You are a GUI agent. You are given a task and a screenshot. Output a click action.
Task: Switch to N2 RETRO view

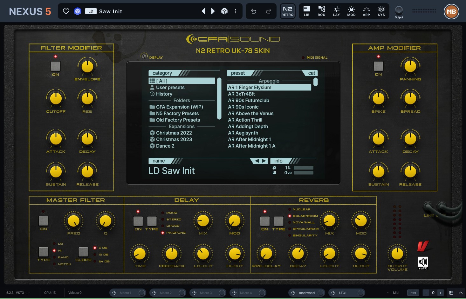point(288,11)
